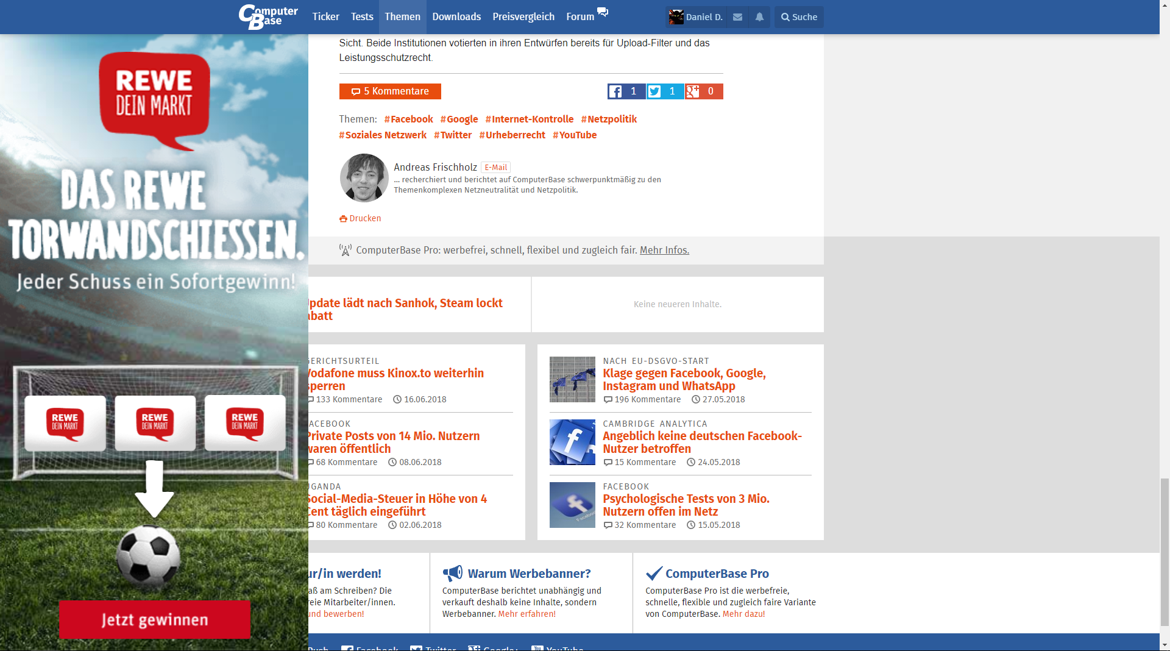This screenshot has height=651, width=1170.
Task: Open Vodafone Kinox.to article headline
Action: [395, 380]
